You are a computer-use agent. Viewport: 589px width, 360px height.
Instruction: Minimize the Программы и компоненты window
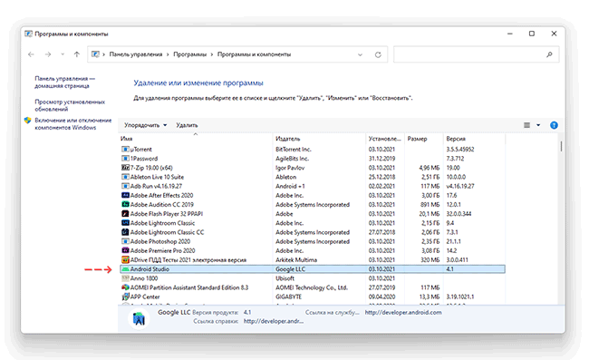(510, 34)
